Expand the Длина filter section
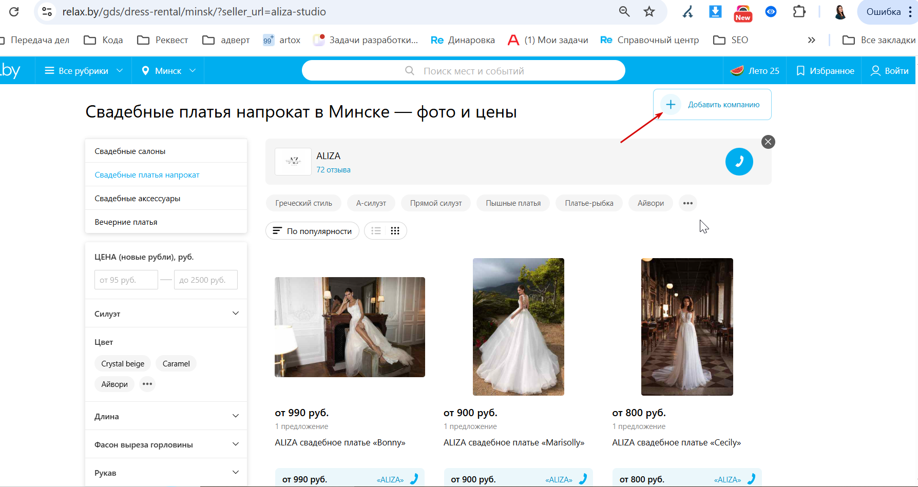The width and height of the screenshot is (918, 487). click(x=166, y=416)
